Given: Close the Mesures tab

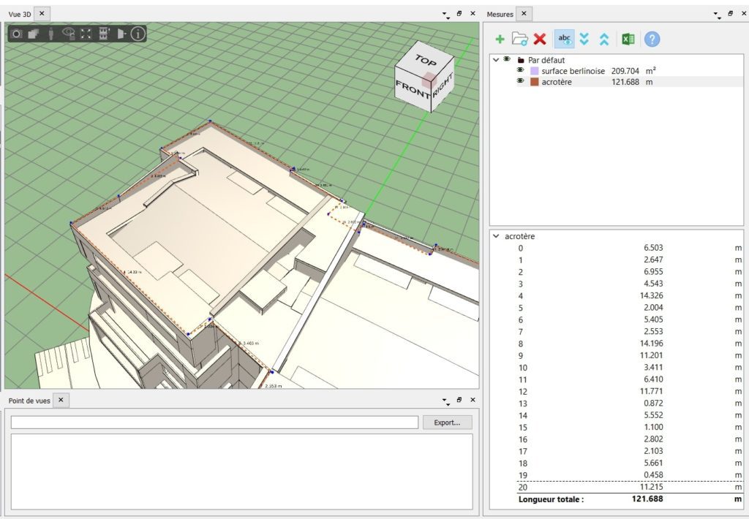Looking at the screenshot, I should point(524,13).
